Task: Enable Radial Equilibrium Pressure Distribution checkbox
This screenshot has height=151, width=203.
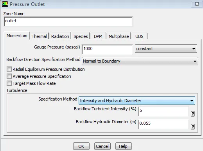Action: tap(9, 69)
